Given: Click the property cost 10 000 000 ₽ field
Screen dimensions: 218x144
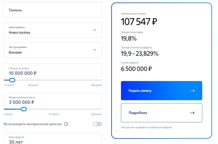Looking at the screenshot, I should (x=52, y=73).
